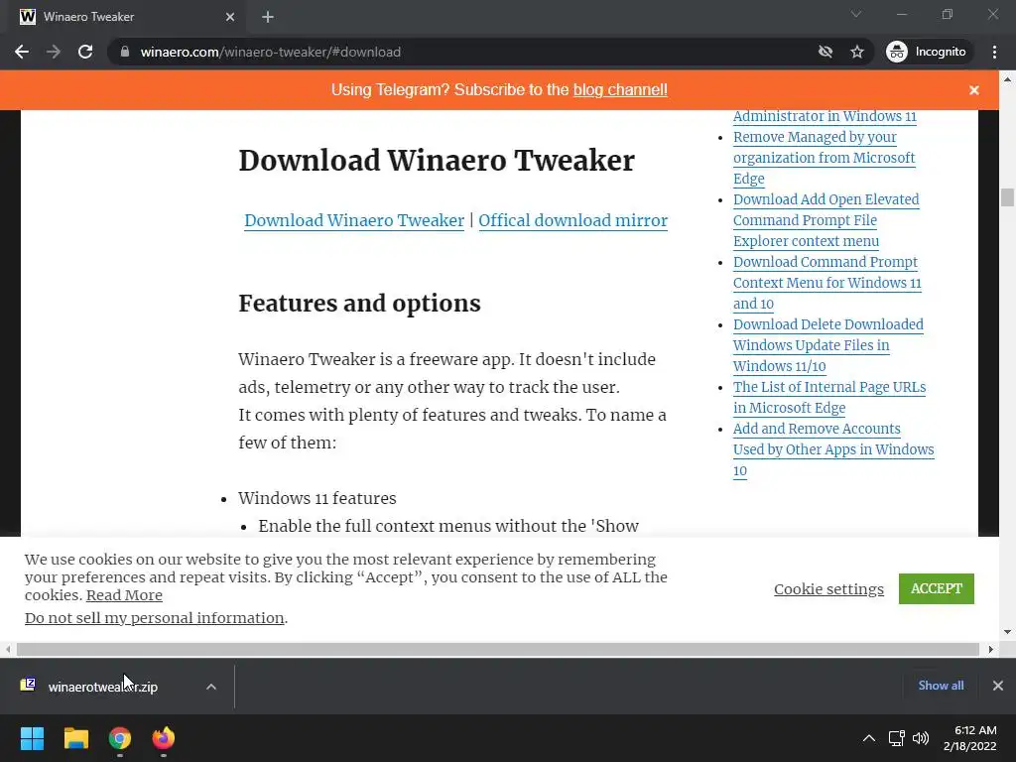Click the vertical scrollbar thumb
1016x762 pixels.
coord(1007,197)
